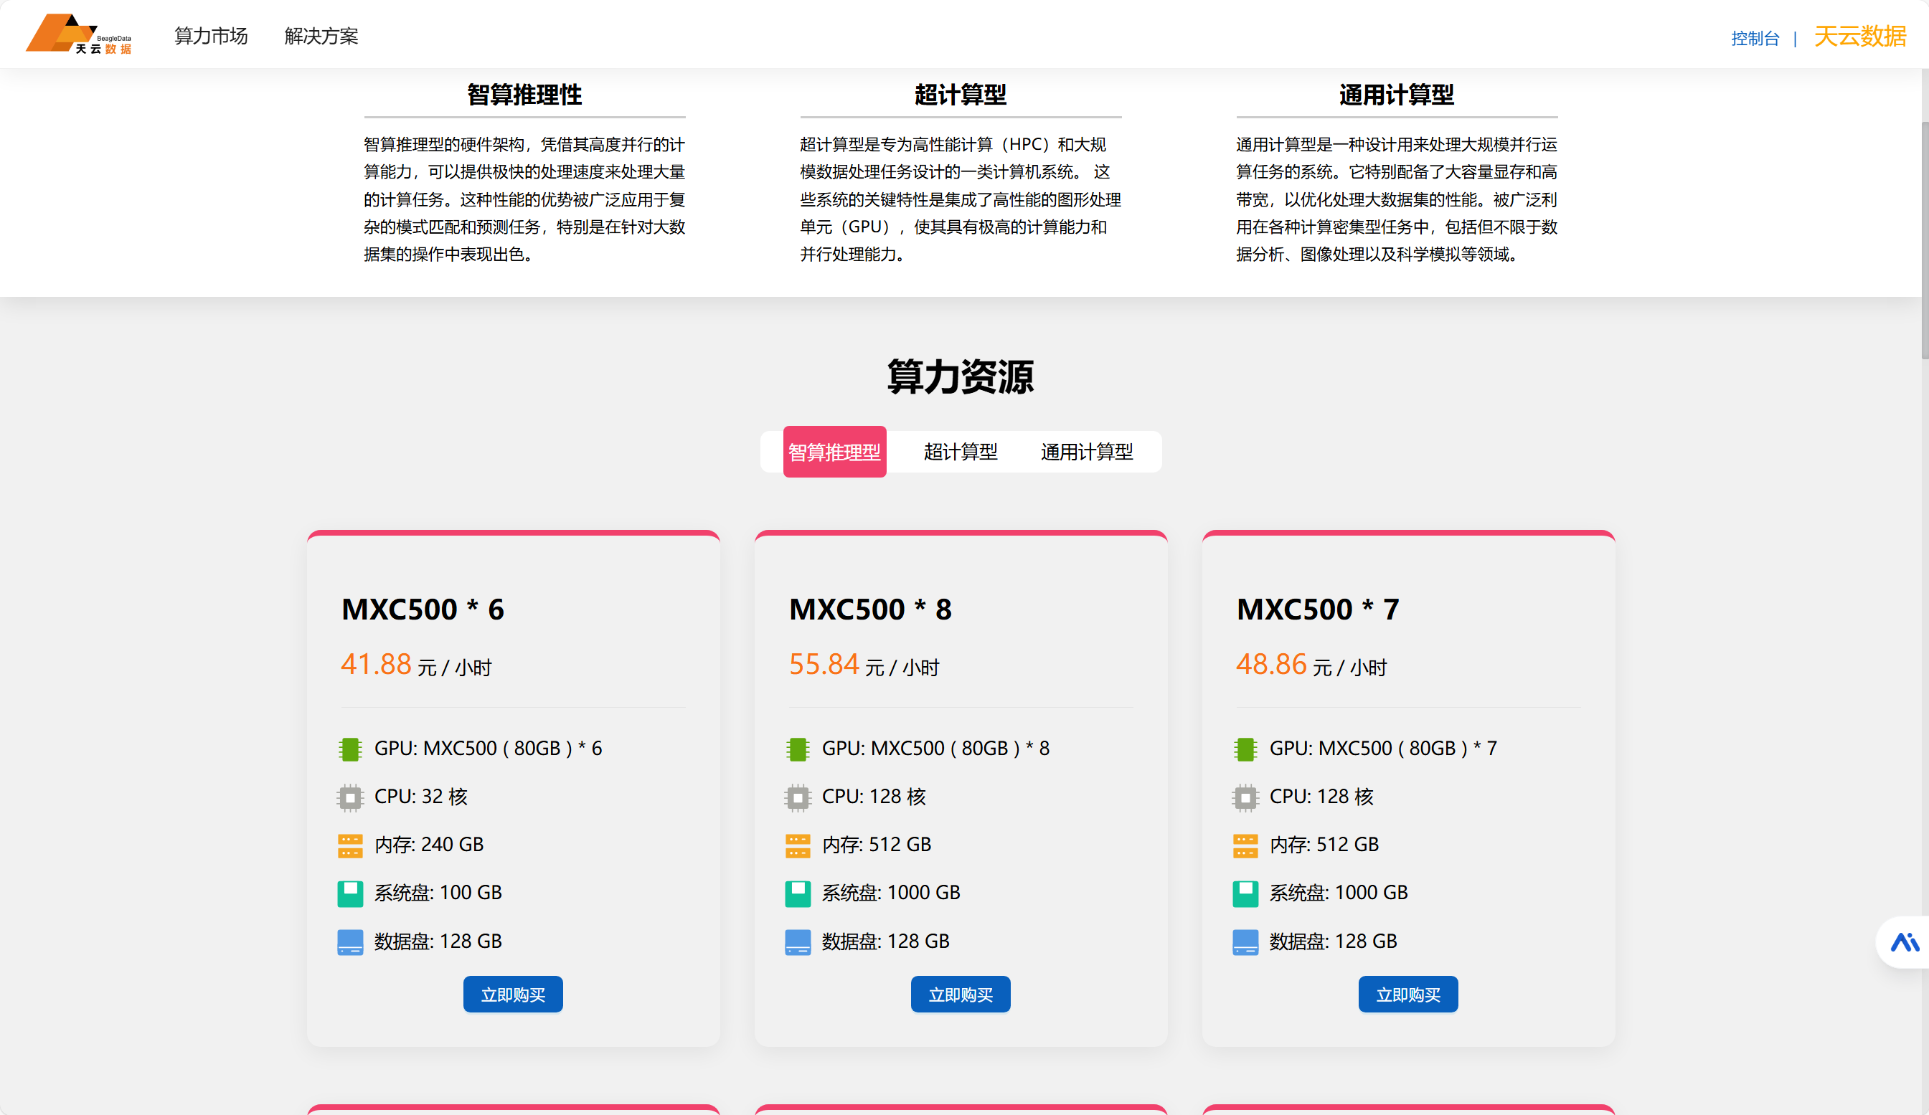Click the 智算推理性 heading
The width and height of the screenshot is (1929, 1115).
(524, 94)
